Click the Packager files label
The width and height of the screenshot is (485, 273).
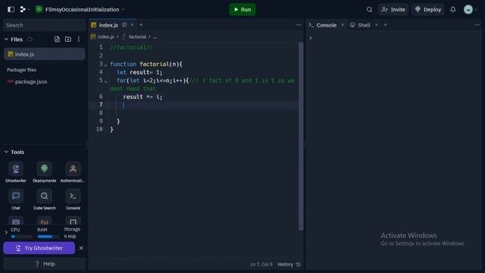(x=21, y=70)
